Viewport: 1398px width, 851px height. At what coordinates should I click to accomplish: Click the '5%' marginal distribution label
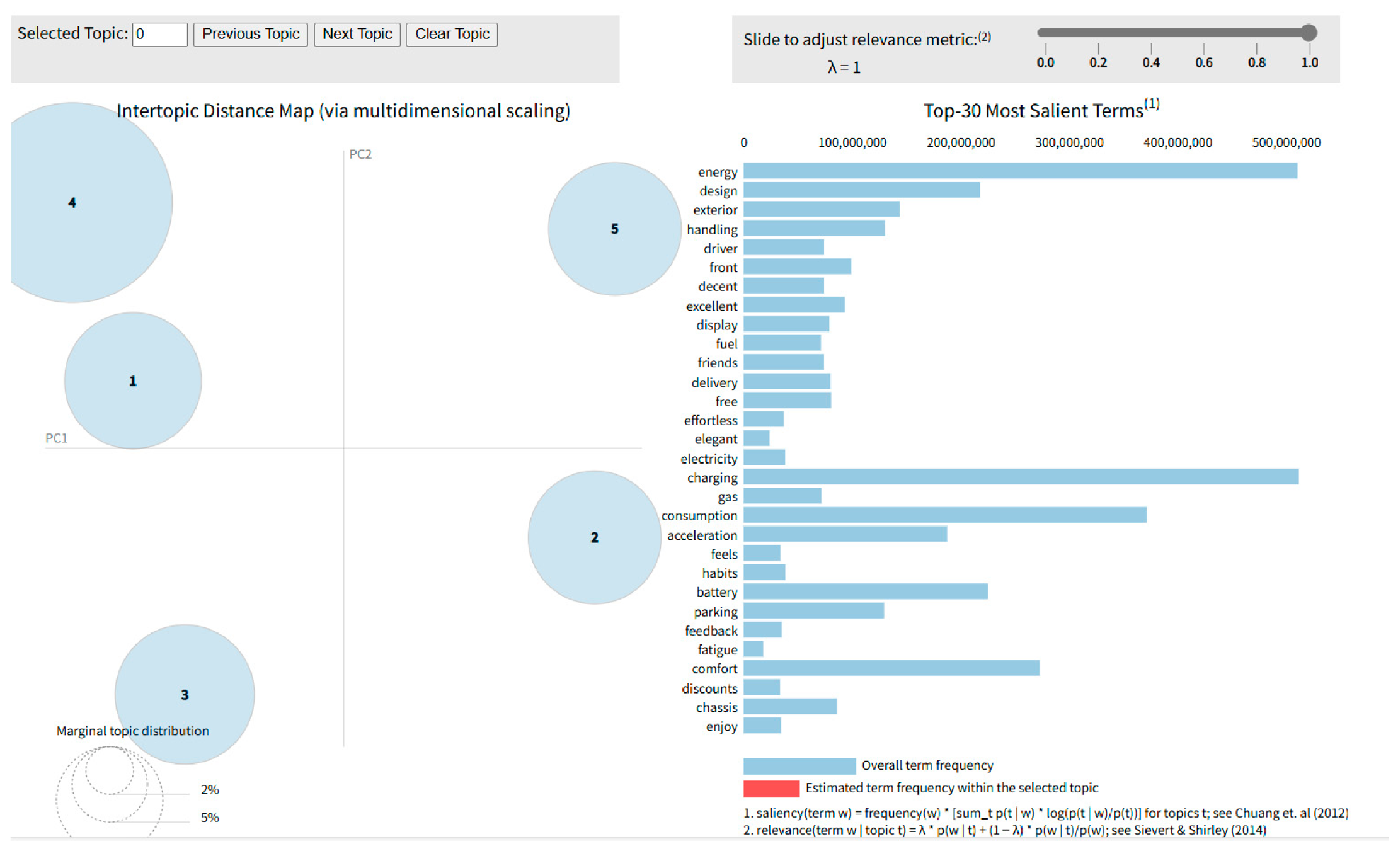(210, 818)
